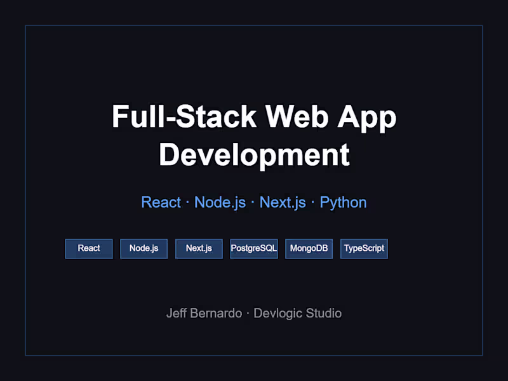The height and width of the screenshot is (381, 508).
Task: Select the highlighted PostgreSQL badge
Action: coord(253,248)
